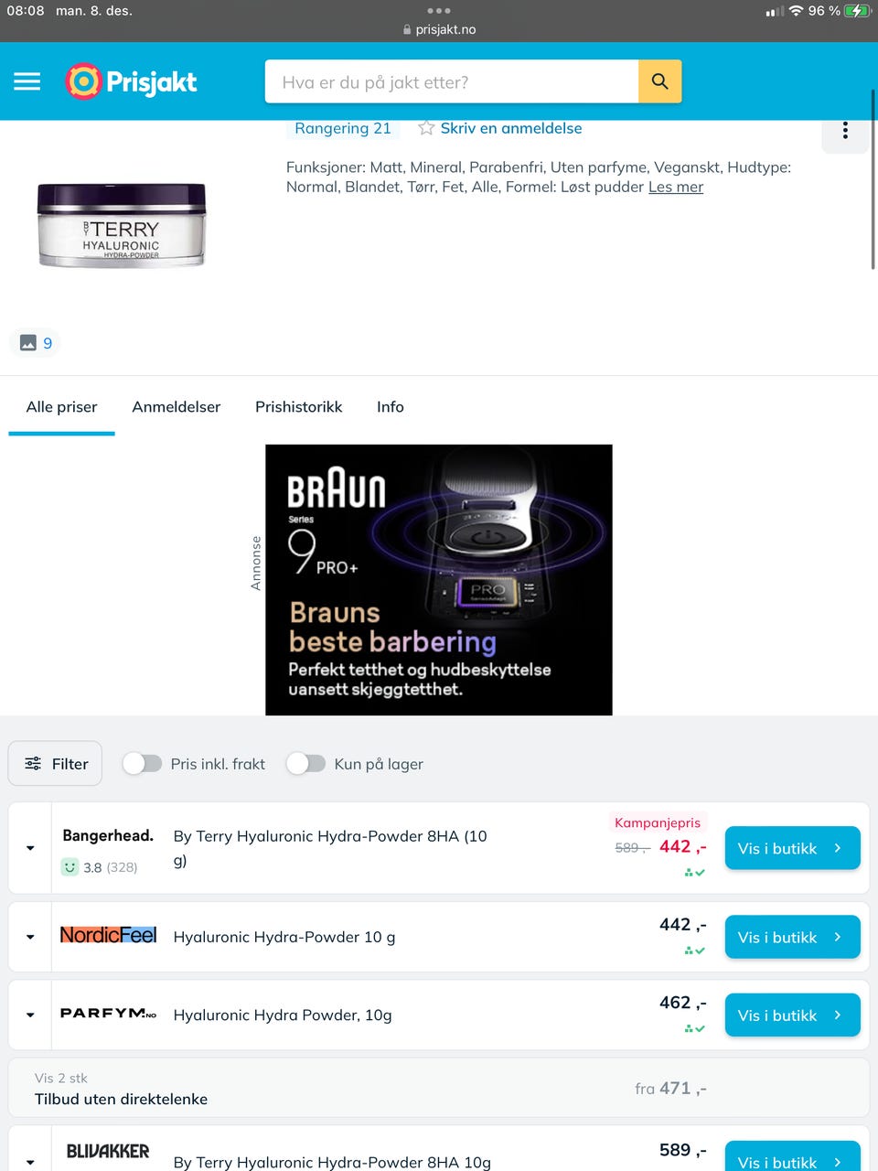Click the Hva er du på jakt etter search field
This screenshot has width=878, height=1171.
(x=452, y=81)
